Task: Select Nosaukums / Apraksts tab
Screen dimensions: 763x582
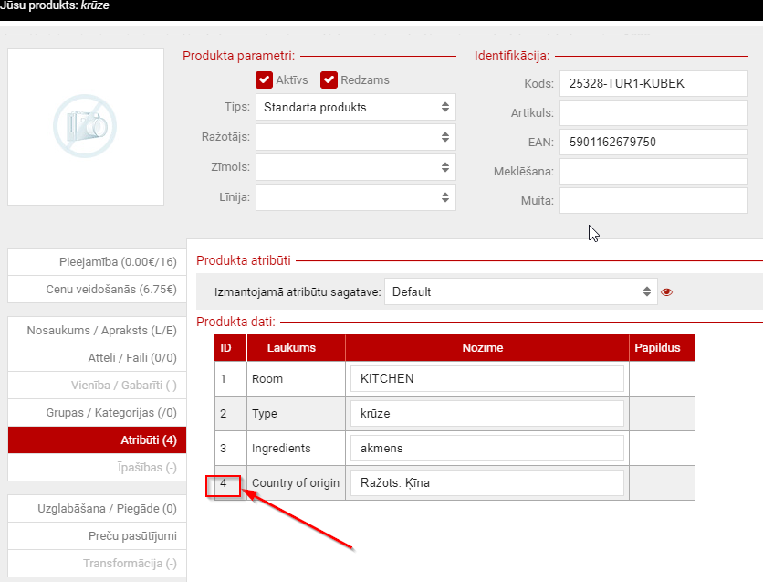Action: (x=97, y=330)
